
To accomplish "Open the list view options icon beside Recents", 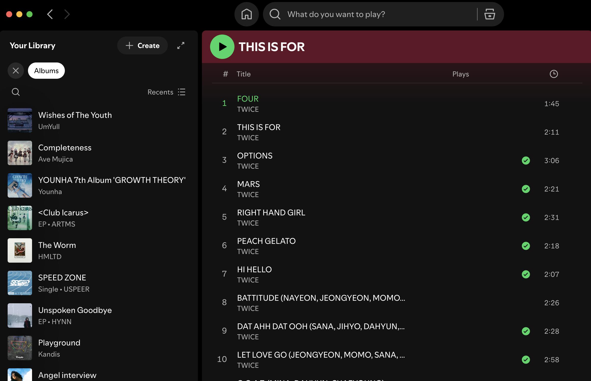I will 182,92.
